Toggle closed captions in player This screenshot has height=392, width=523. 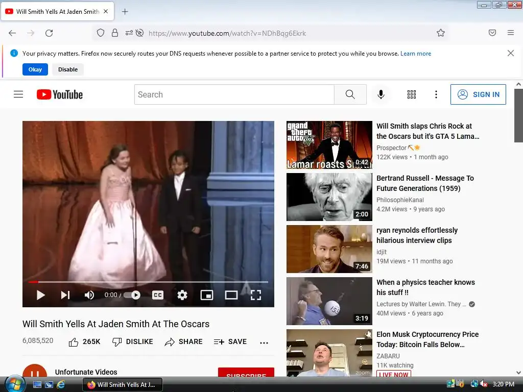158,295
